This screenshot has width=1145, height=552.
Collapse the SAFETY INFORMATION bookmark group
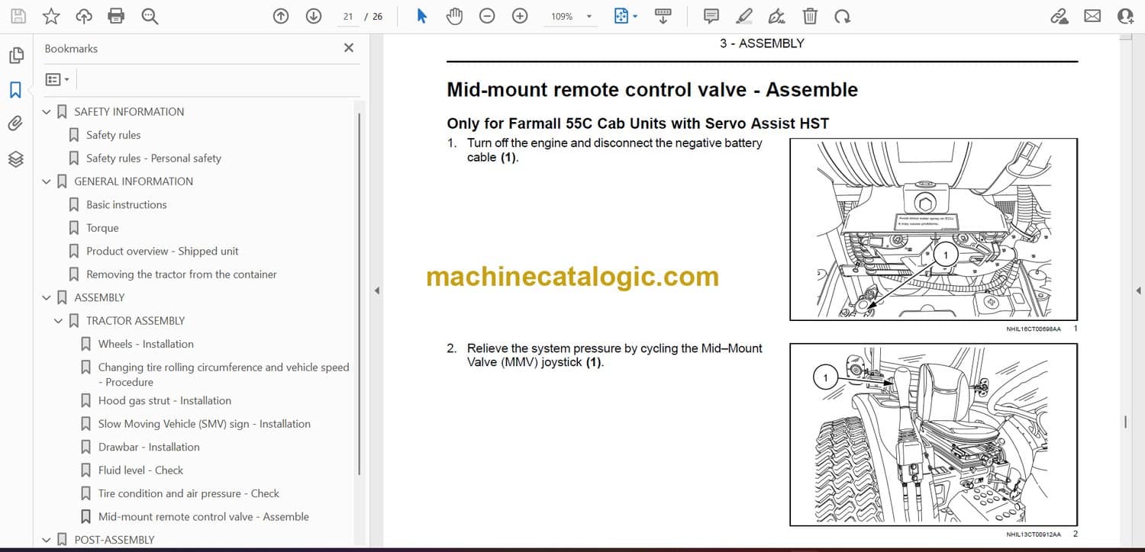pyautogui.click(x=47, y=112)
